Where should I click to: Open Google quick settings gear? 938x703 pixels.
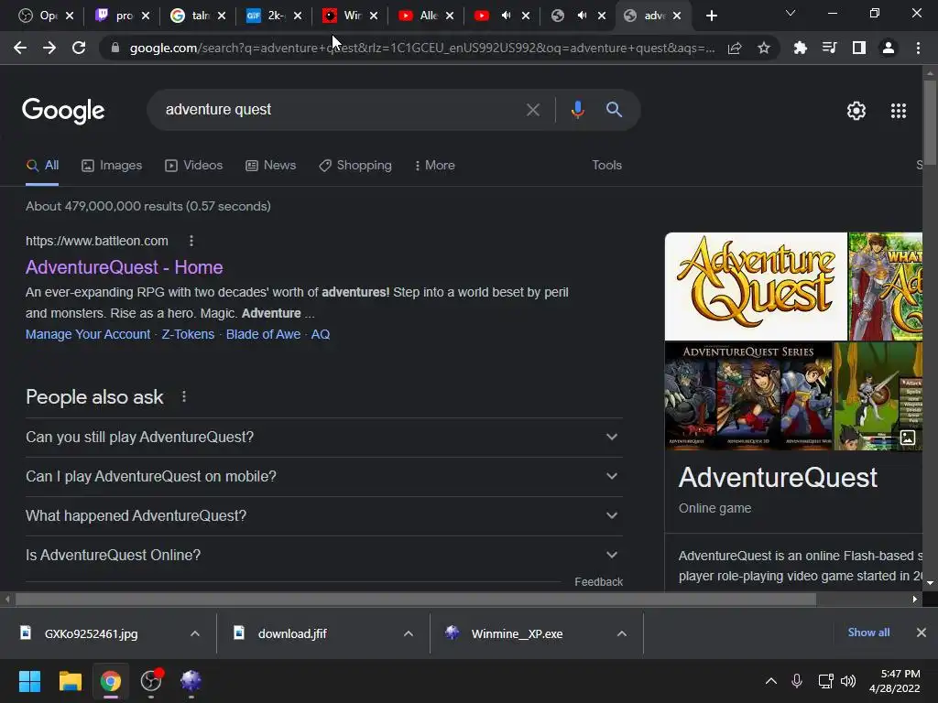pyautogui.click(x=856, y=111)
